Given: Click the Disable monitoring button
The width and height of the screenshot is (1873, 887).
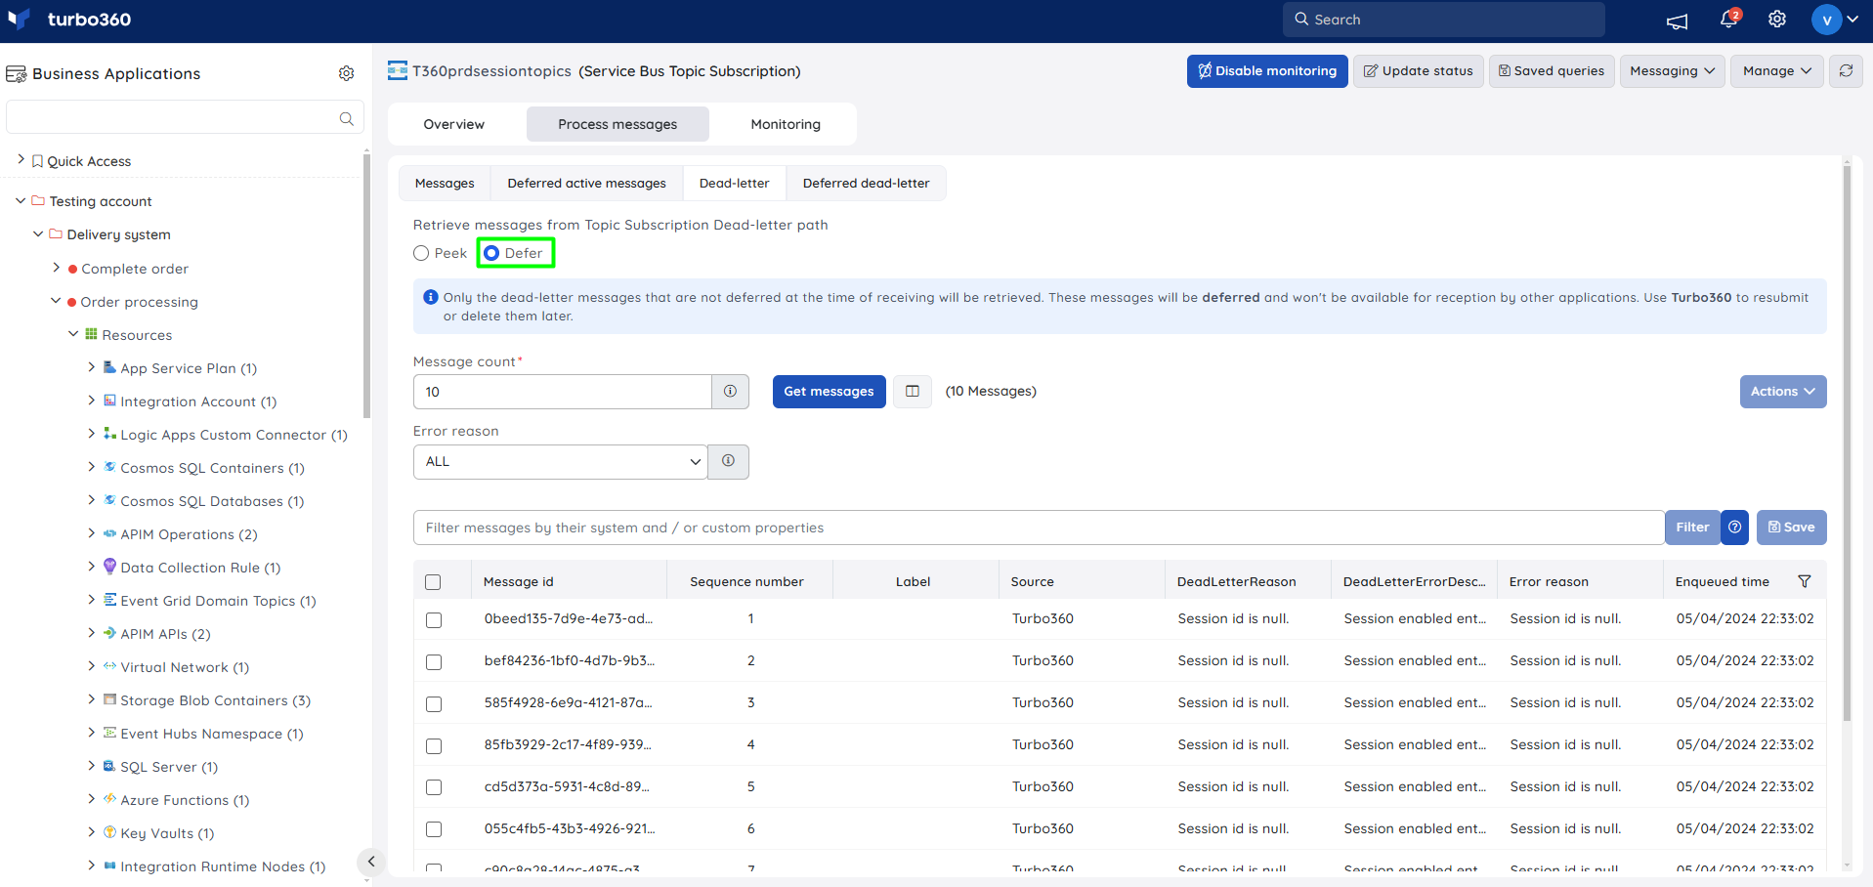Looking at the screenshot, I should tap(1267, 71).
